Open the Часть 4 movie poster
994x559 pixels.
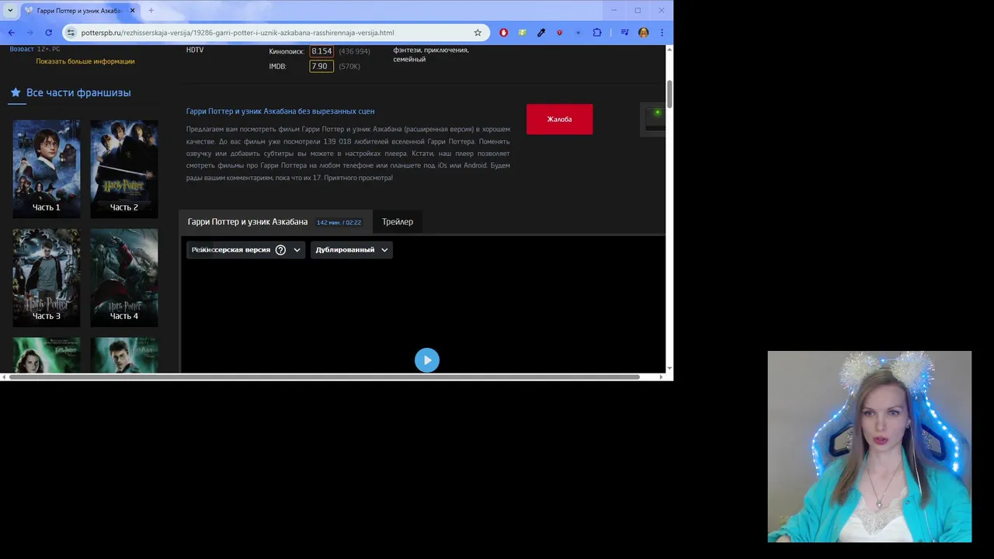point(123,277)
